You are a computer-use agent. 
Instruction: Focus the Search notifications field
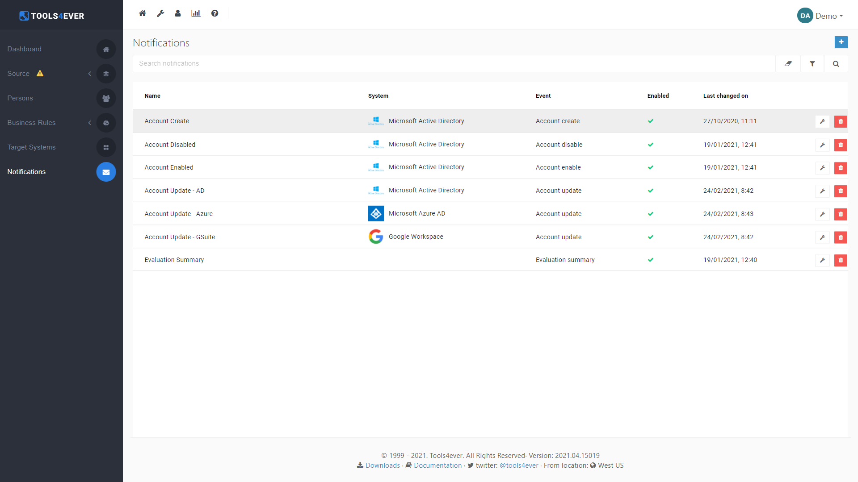(454, 64)
